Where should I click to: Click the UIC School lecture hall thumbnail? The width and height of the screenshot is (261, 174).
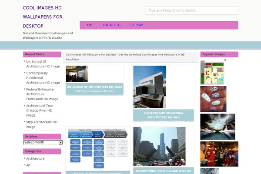(77, 74)
